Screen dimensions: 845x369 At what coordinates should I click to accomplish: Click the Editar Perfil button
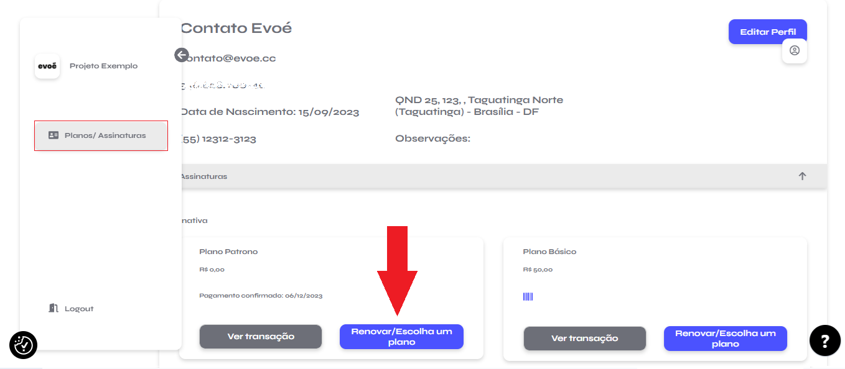tap(768, 32)
